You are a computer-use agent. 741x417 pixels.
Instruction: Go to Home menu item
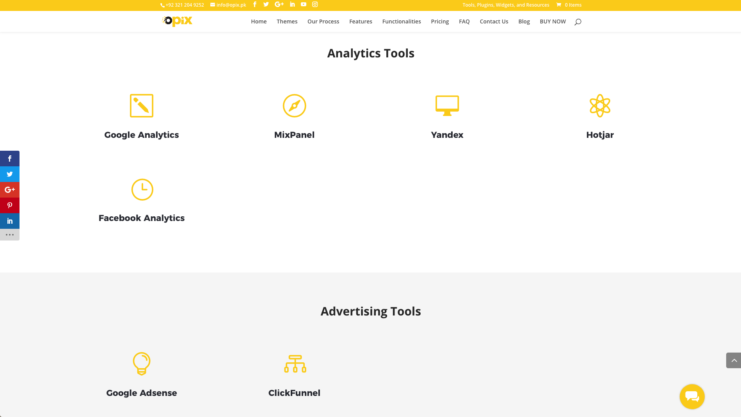[259, 21]
